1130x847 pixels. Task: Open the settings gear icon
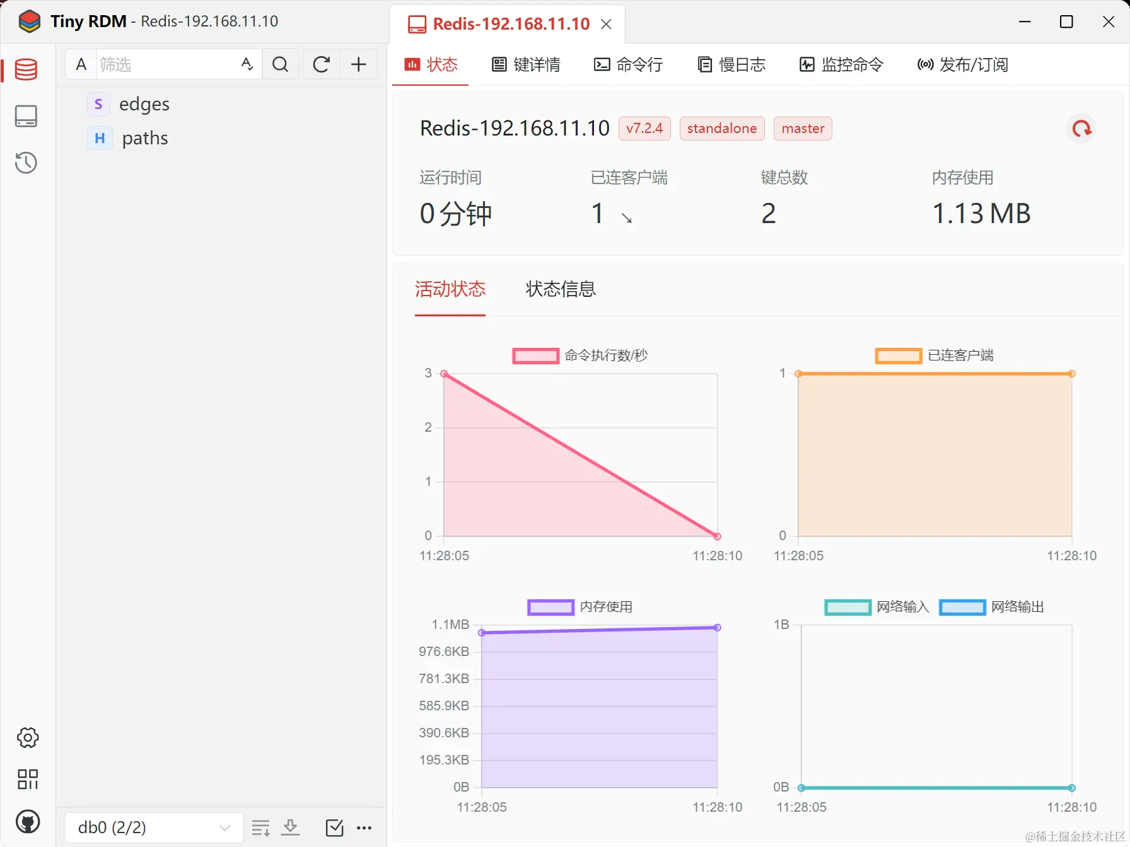coord(28,737)
